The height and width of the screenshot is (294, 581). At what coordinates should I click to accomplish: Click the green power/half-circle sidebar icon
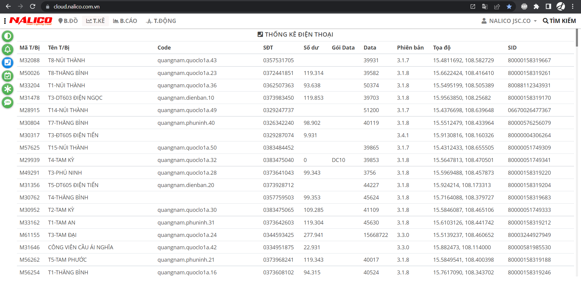pos(8,36)
